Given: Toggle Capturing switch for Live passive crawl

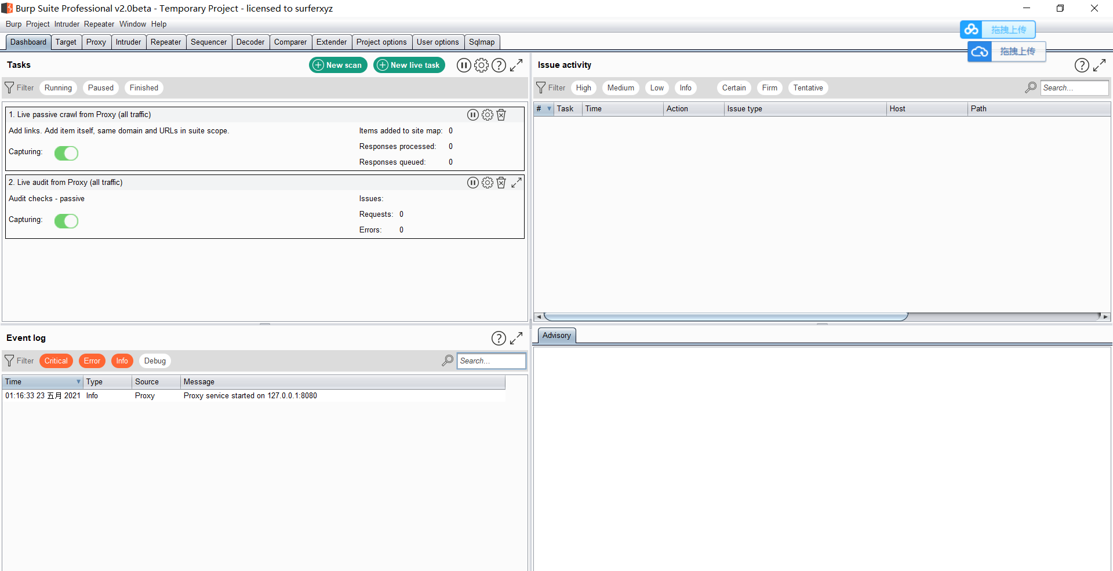Looking at the screenshot, I should pyautogui.click(x=66, y=153).
